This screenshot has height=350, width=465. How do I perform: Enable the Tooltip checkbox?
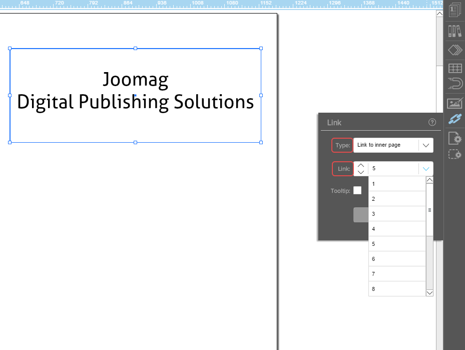pyautogui.click(x=357, y=190)
